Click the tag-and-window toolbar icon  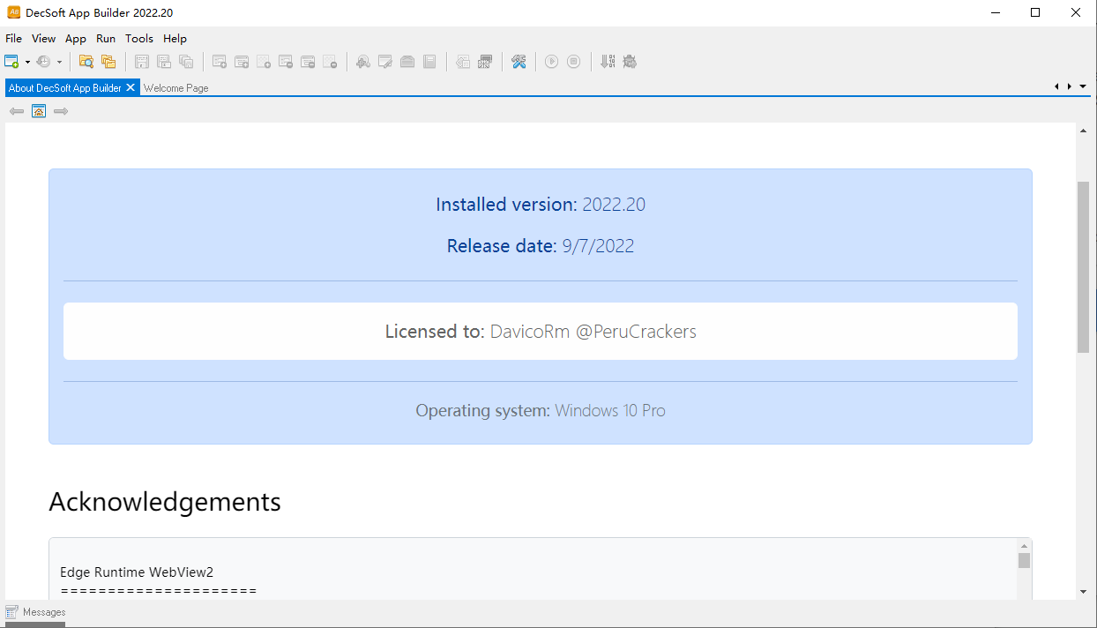coord(463,62)
